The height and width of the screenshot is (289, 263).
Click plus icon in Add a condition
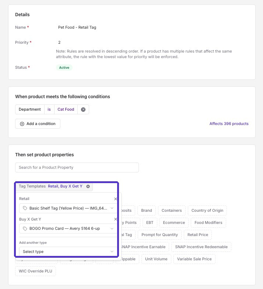(x=22, y=124)
